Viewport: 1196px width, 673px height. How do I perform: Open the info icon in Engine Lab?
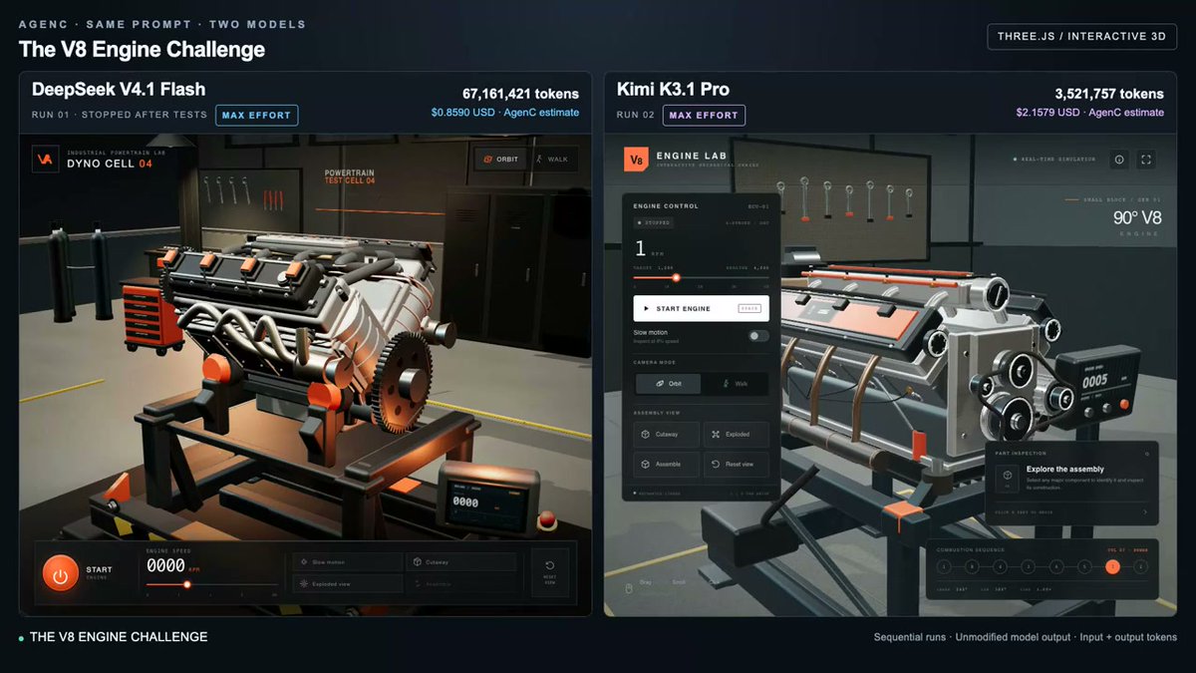[x=1119, y=160]
